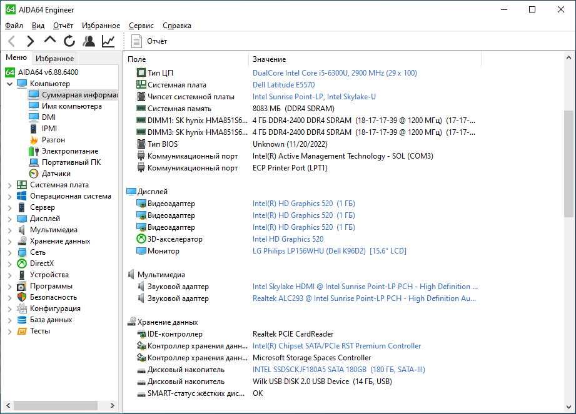The height and width of the screenshot is (414, 576).
Task: Open LG Philips LP156WHU monitor link
Action: [329, 251]
